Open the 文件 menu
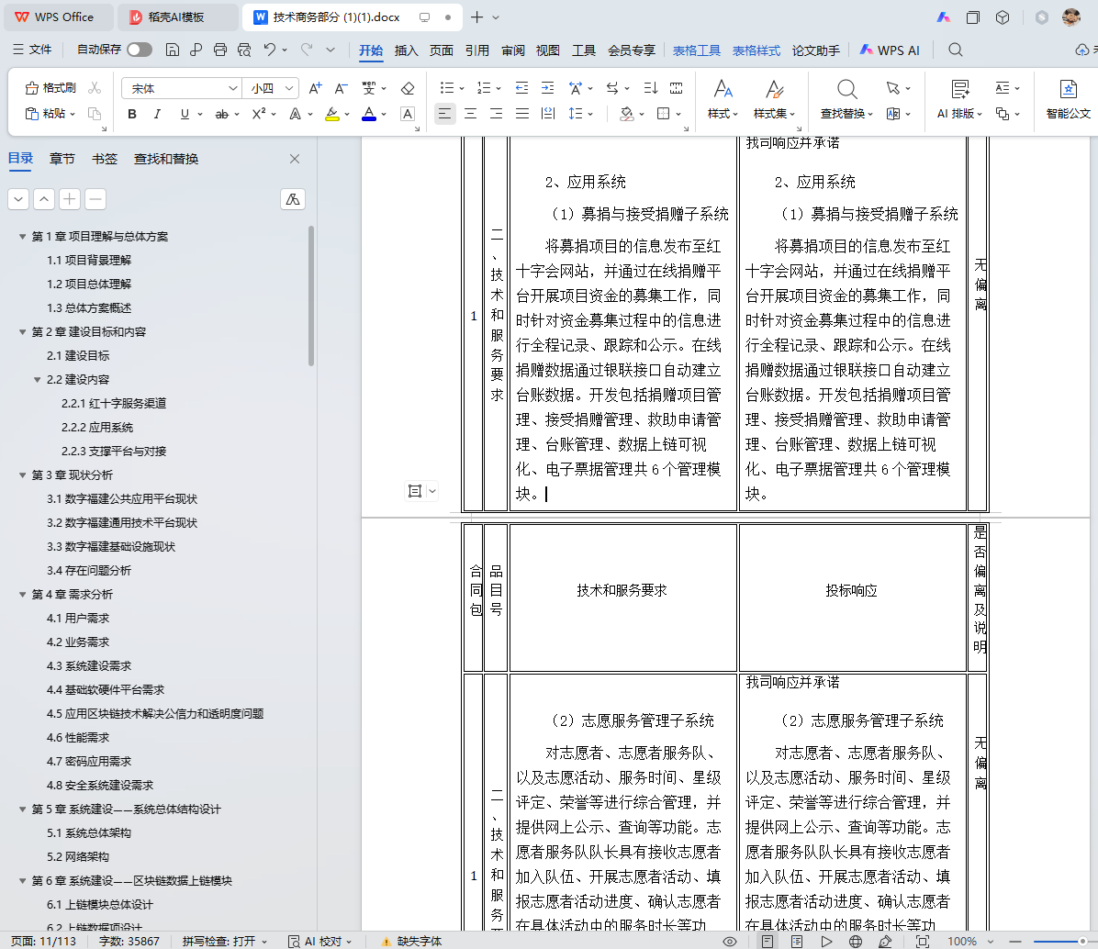The height and width of the screenshot is (949, 1098). click(x=32, y=50)
